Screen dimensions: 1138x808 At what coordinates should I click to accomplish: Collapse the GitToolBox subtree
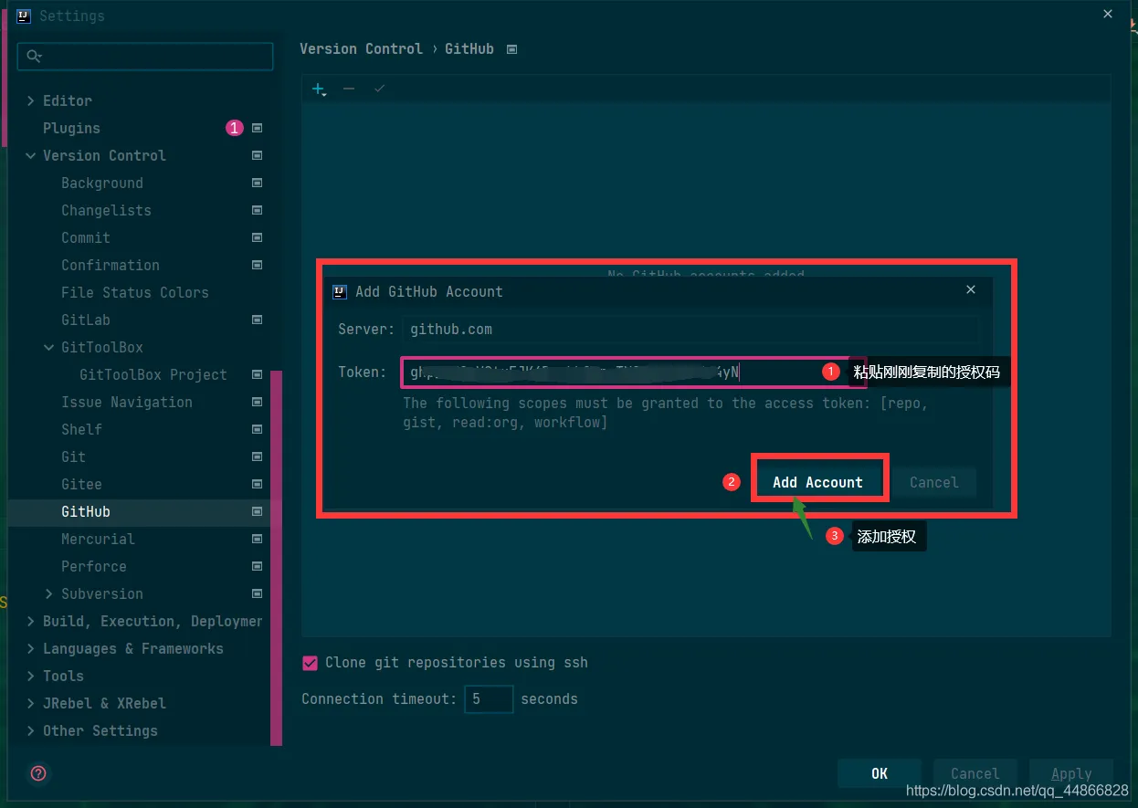point(49,347)
